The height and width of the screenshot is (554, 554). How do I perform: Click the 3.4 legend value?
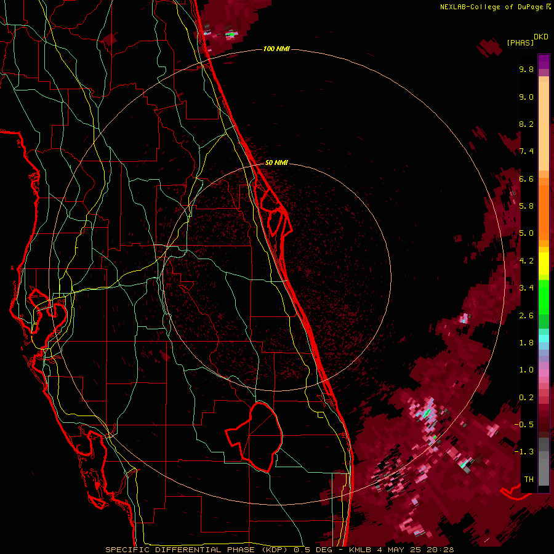[x=526, y=288]
